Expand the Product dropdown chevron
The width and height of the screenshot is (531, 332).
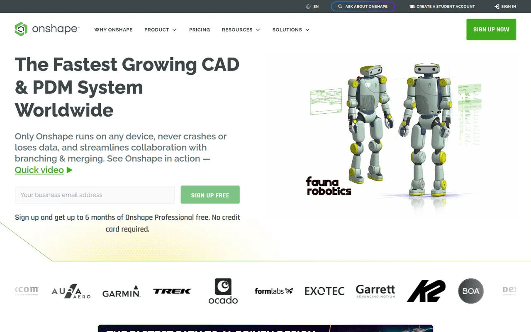pyautogui.click(x=174, y=30)
